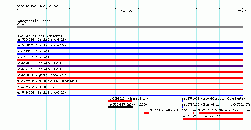Open nsv5727150 (Chuang2021) label

click(x=202, y=104)
